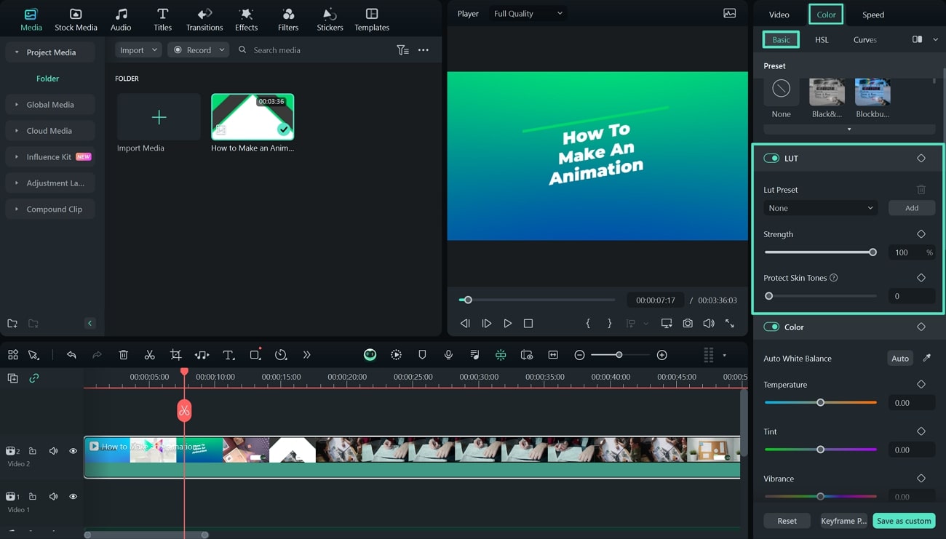This screenshot has height=539, width=946.
Task: Add a new folder in media panel
Action: coord(12,323)
